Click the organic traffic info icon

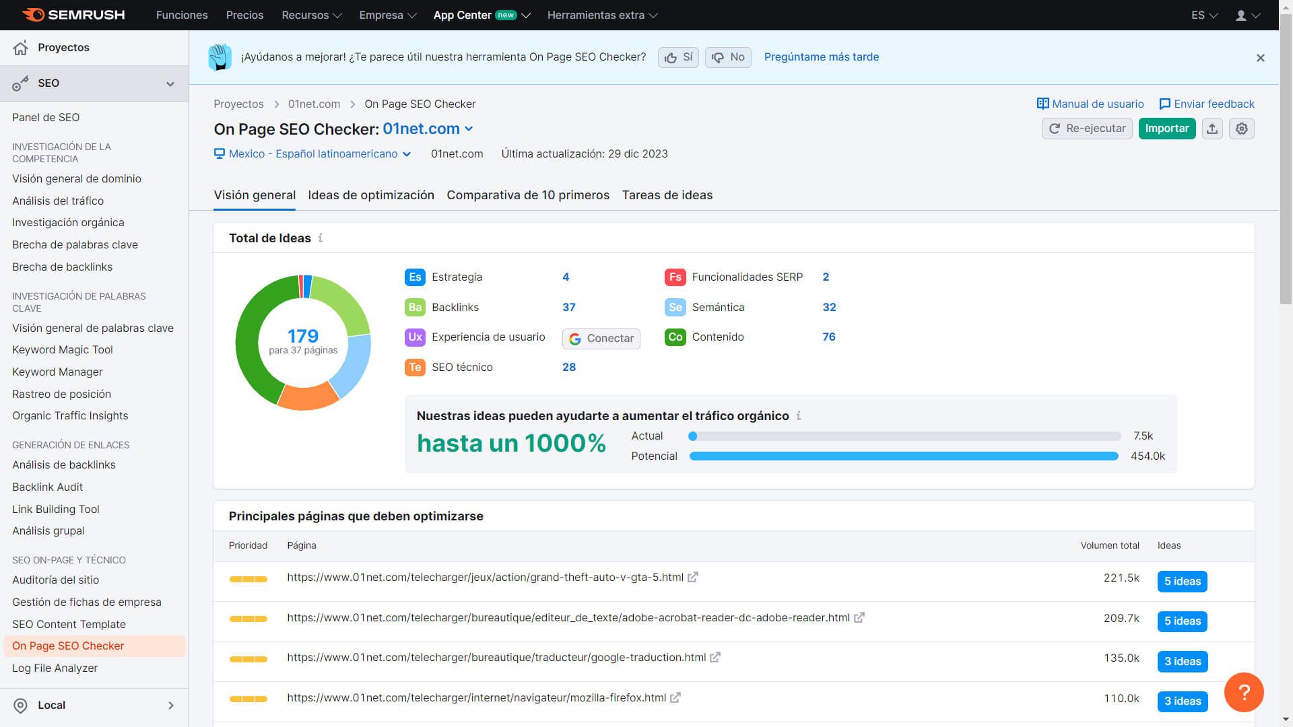pyautogui.click(x=799, y=416)
